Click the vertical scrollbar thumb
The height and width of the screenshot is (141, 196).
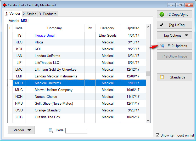point(148,74)
